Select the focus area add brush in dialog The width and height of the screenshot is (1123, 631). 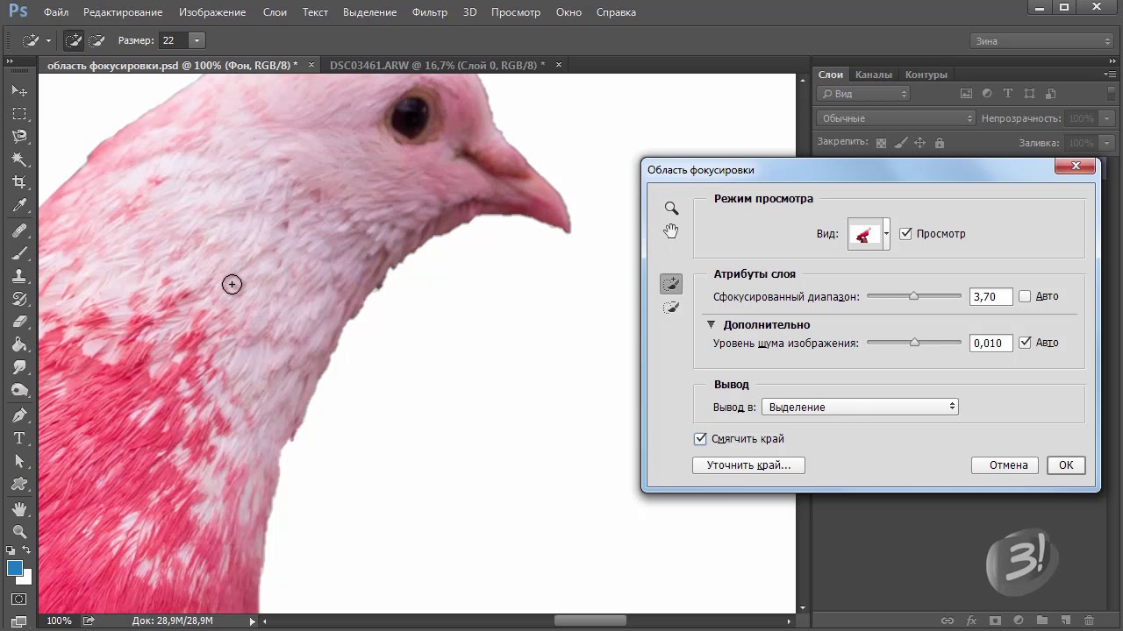click(671, 283)
